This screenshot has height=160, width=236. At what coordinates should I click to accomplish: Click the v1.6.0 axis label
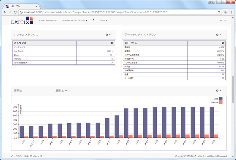(51, 143)
